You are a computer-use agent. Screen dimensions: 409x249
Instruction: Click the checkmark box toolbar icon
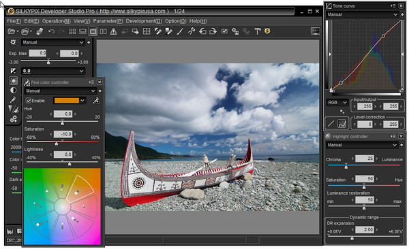tap(224, 31)
